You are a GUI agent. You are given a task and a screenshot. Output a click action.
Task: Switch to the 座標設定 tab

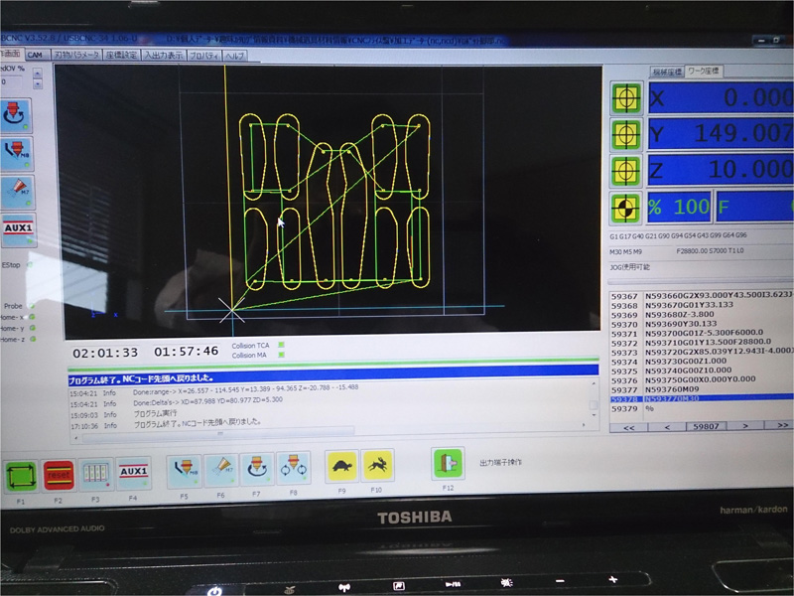[x=120, y=56]
